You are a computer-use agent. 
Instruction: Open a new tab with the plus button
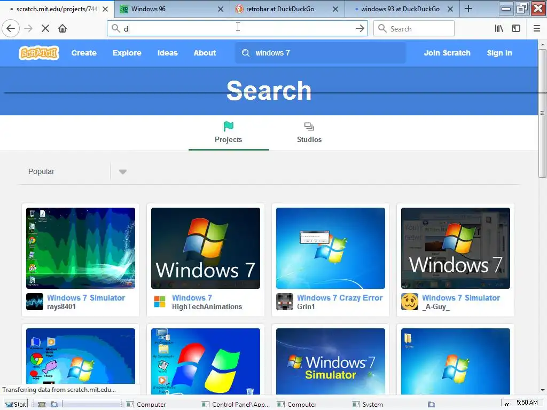pos(468,9)
